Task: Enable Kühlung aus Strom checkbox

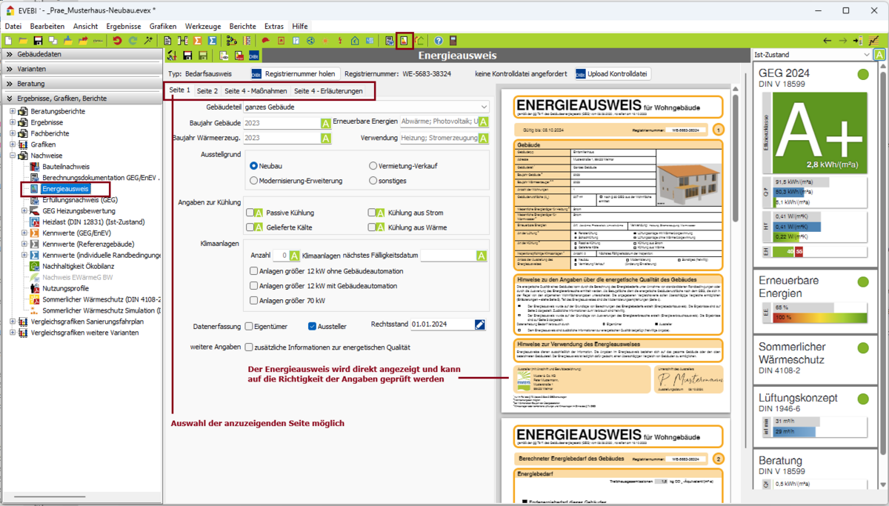Action: pyautogui.click(x=373, y=213)
